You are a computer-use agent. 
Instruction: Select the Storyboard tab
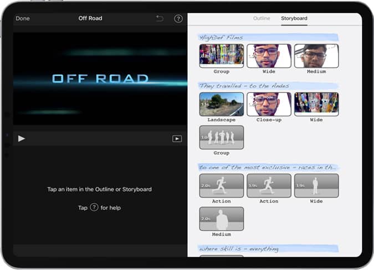pos(294,19)
